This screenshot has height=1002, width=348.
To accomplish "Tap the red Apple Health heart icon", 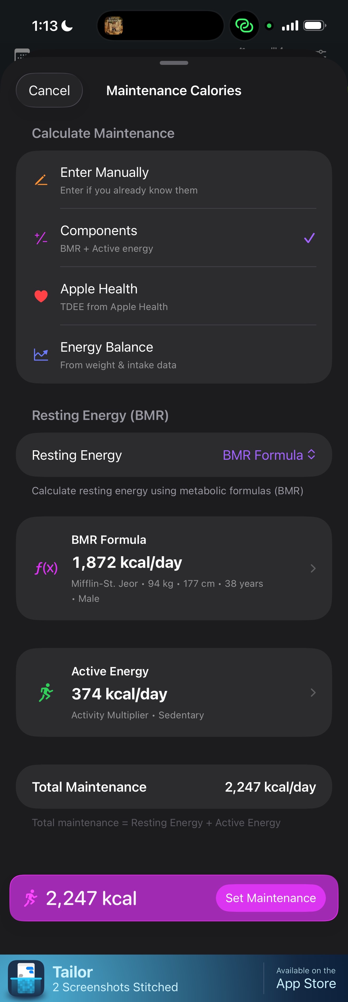I will tap(41, 296).
